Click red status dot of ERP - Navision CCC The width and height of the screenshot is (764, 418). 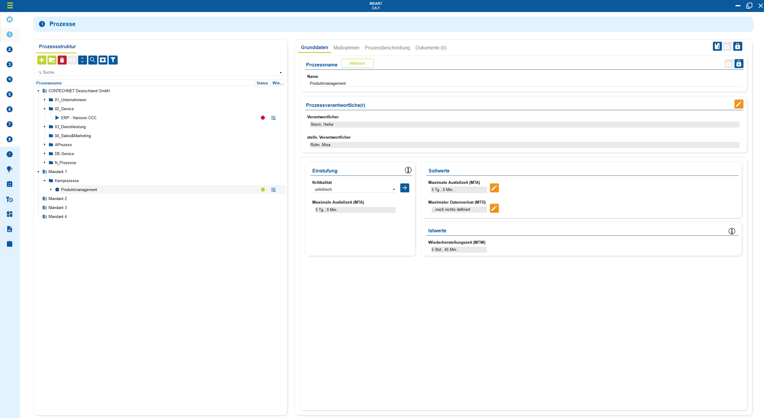point(263,118)
